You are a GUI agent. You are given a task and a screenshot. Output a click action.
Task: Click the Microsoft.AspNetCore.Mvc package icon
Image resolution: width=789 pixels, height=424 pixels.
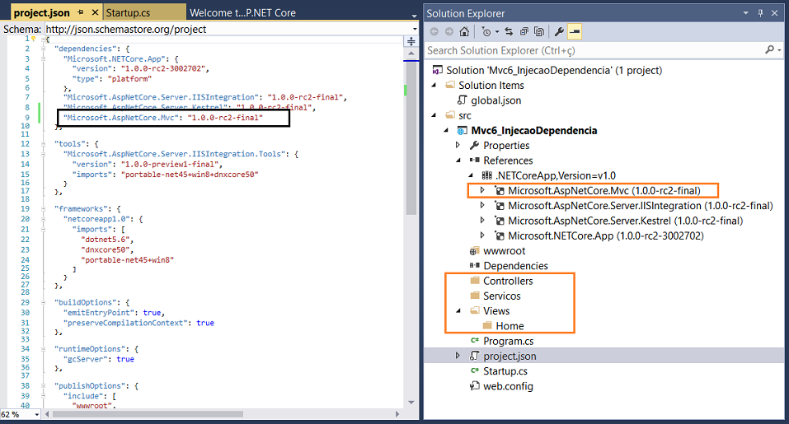(x=499, y=190)
